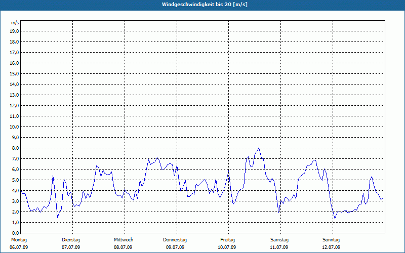
Task: Click the 0,0 y-axis label
Action: coord(16,233)
